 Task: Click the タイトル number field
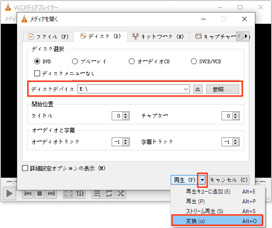(x=118, y=116)
